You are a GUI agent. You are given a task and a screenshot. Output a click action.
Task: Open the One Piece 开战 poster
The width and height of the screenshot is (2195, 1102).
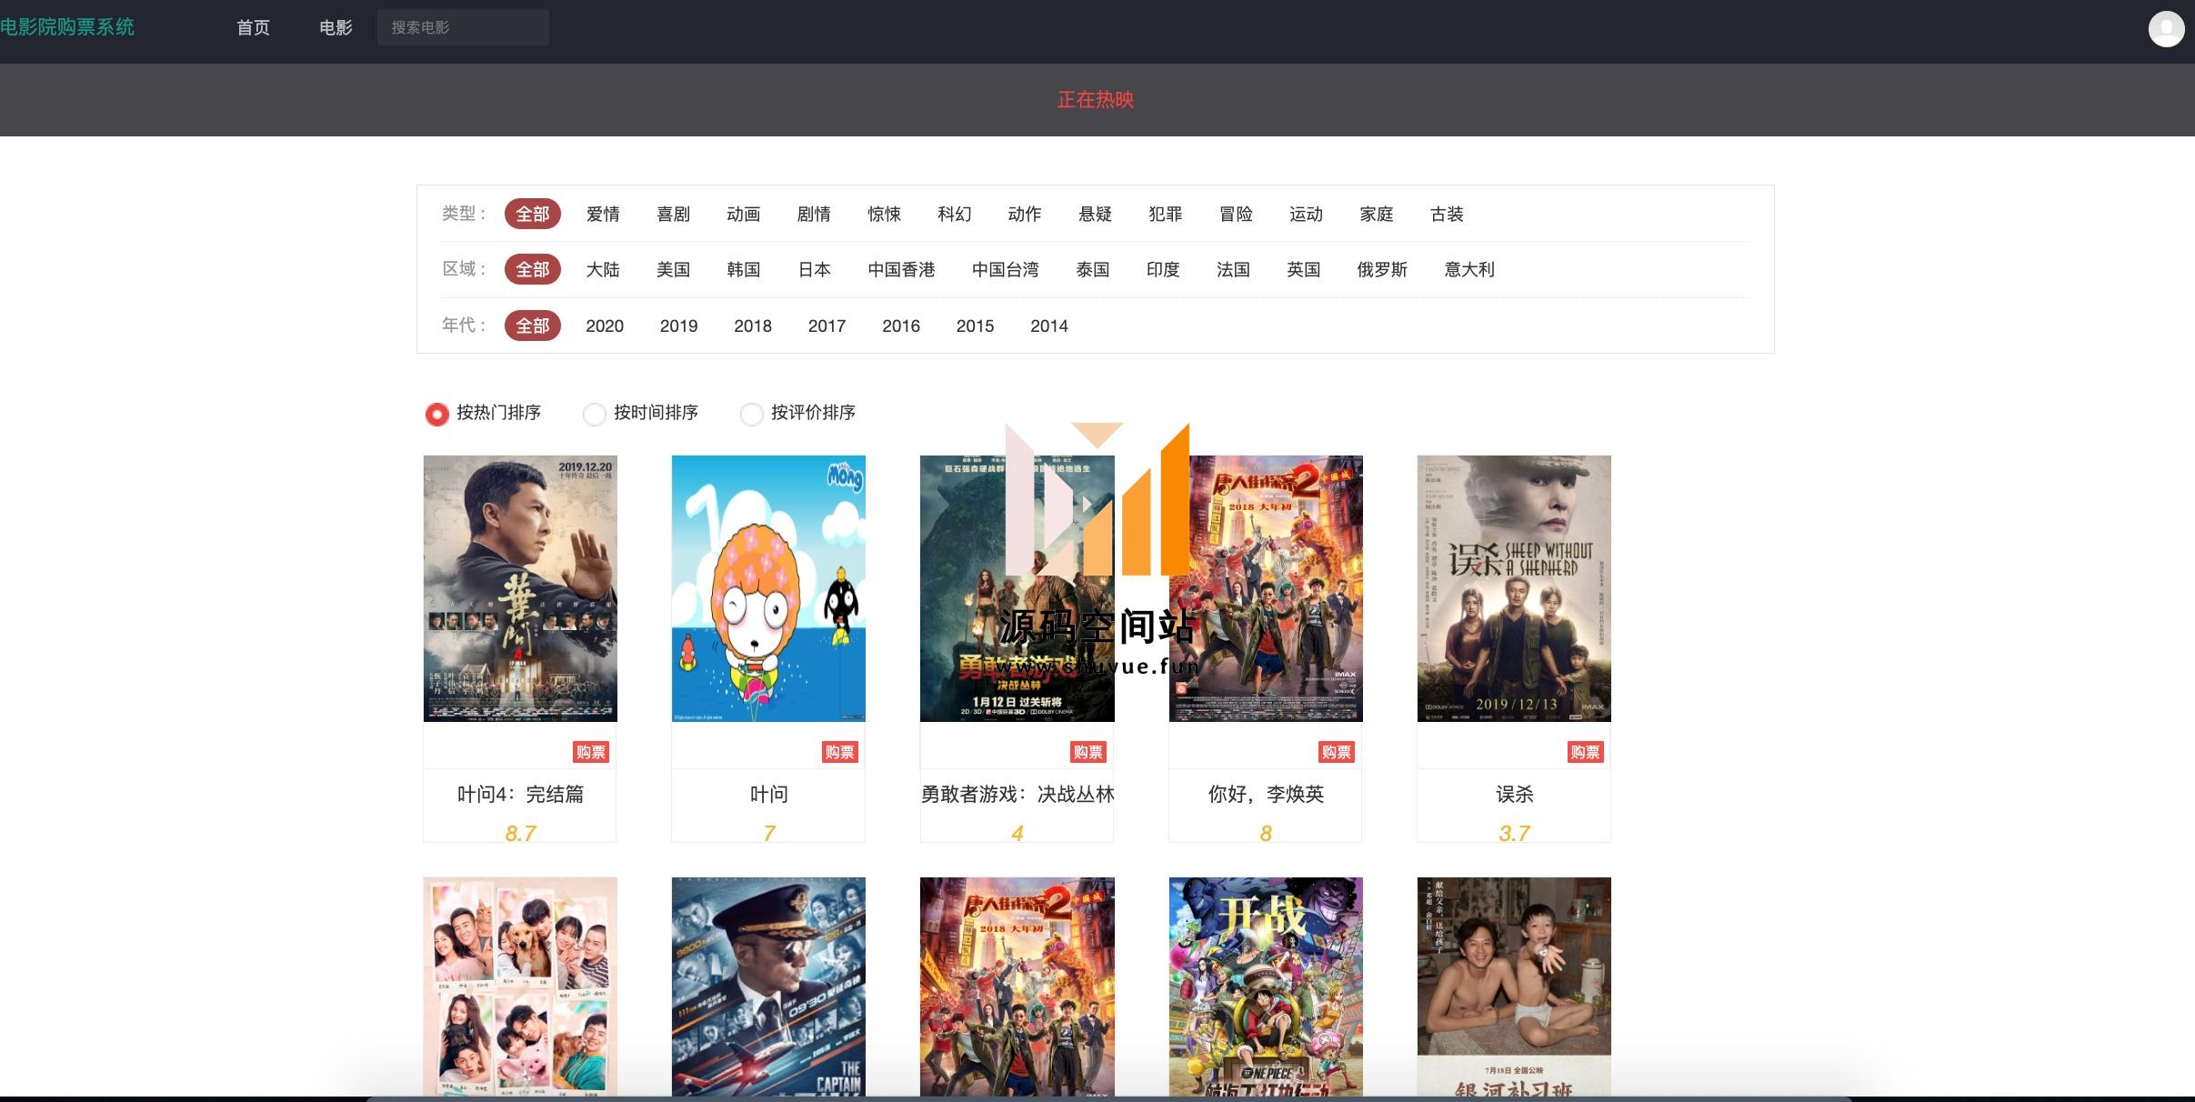1266,987
